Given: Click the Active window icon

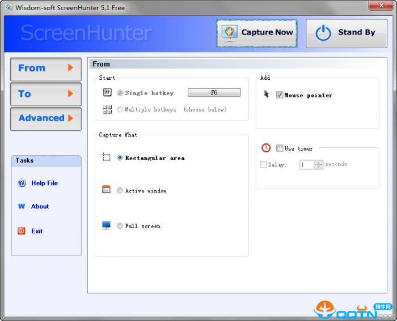Looking at the screenshot, I should click(106, 190).
